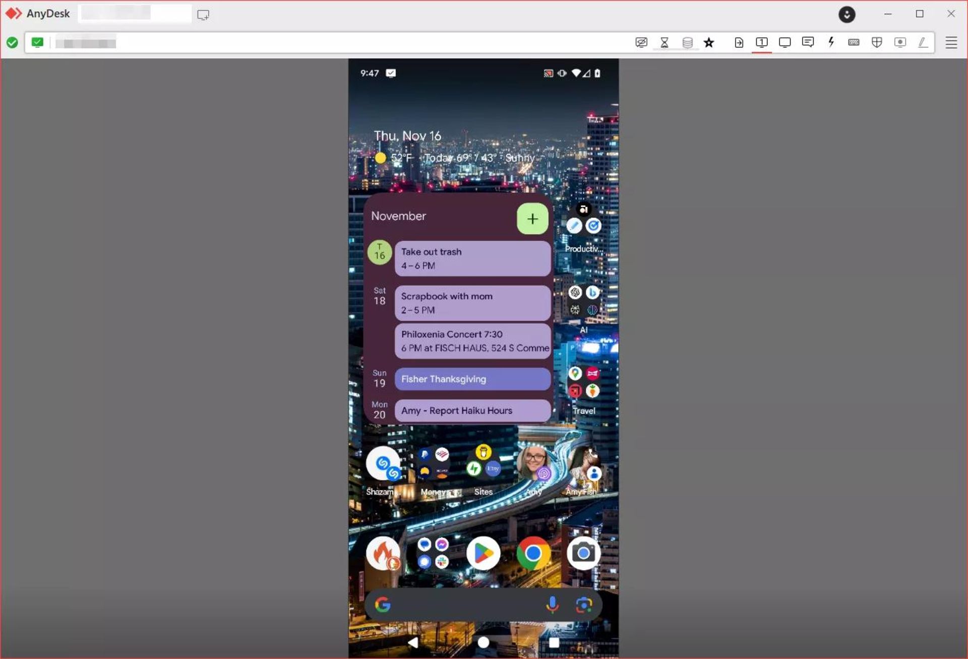Select monitor 1 display toggle
The width and height of the screenshot is (968, 659).
762,42
